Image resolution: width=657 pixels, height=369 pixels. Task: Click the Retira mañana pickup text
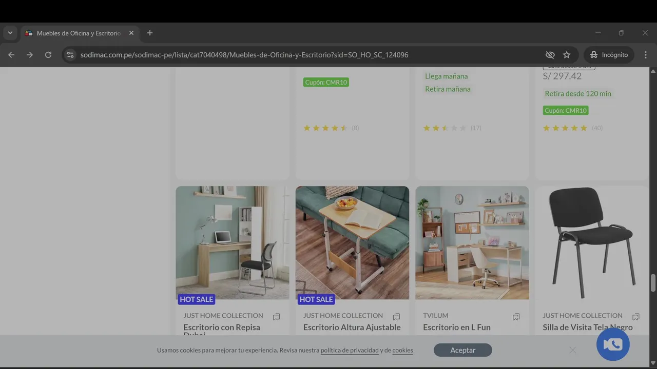point(448,89)
